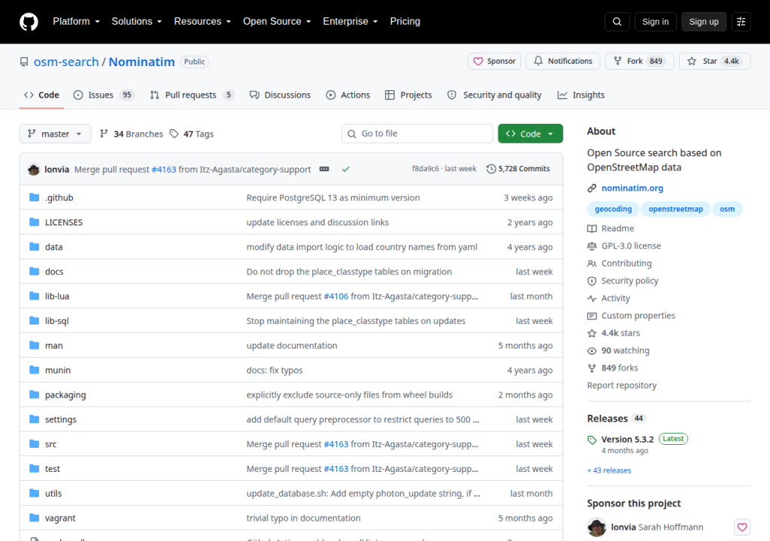Image resolution: width=770 pixels, height=541 pixels.
Task: Click the Go to file search field
Action: click(417, 134)
